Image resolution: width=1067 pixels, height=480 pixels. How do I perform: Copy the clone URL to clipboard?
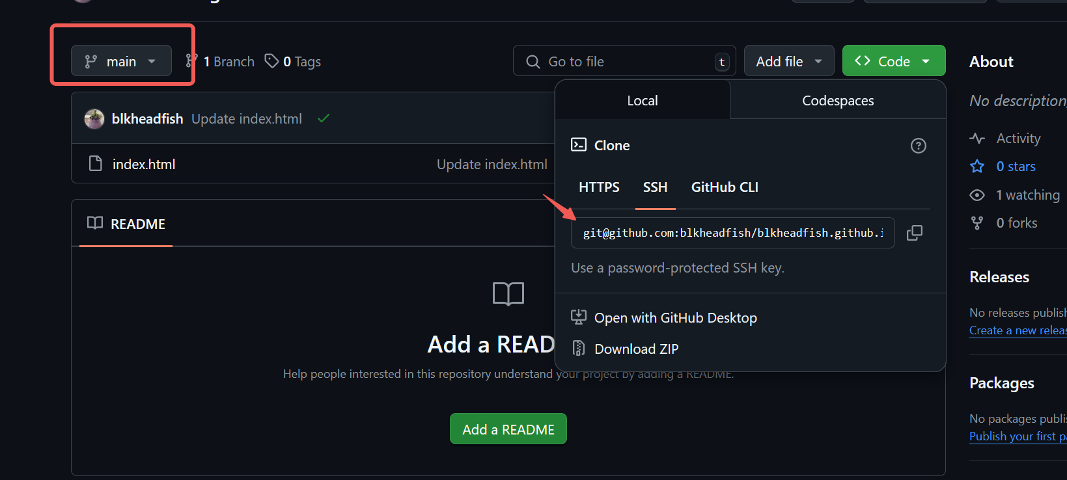(915, 233)
